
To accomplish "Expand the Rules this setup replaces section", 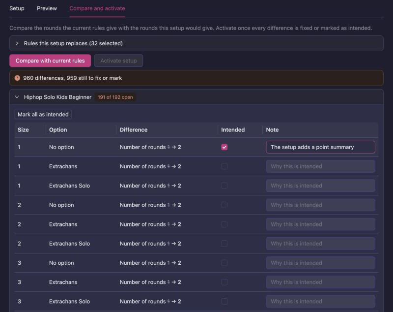I will (x=196, y=43).
